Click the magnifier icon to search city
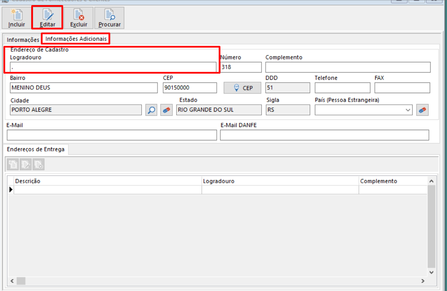Screen dimensions: 447x291 (x=151, y=110)
